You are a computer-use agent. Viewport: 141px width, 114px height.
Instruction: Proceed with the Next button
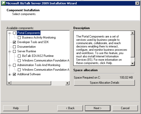[98, 108]
